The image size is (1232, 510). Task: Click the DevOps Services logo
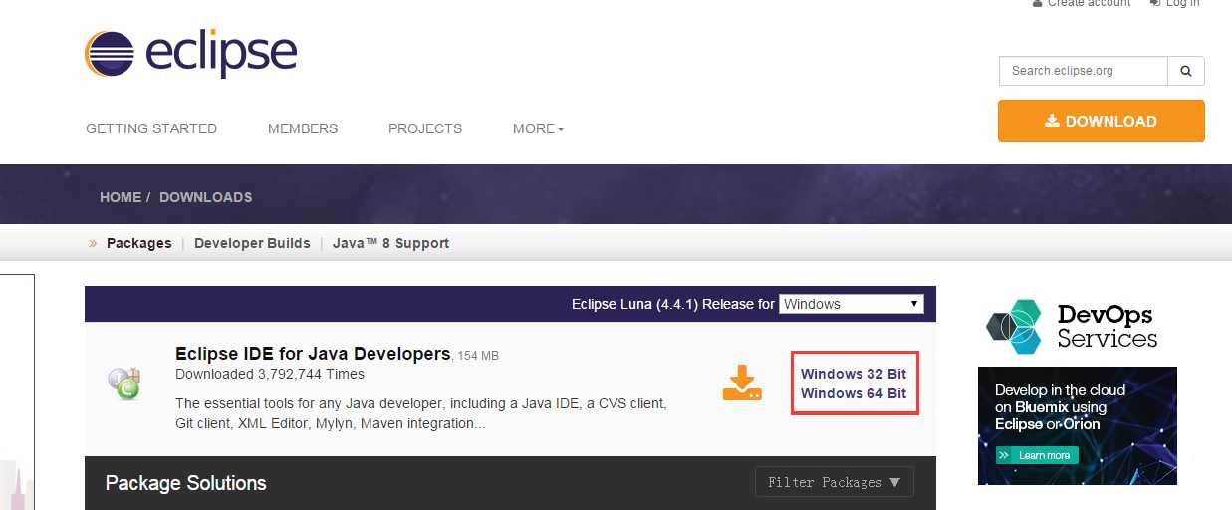[x=1072, y=326]
